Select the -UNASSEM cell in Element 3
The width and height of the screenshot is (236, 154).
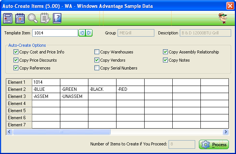[x=74, y=96]
